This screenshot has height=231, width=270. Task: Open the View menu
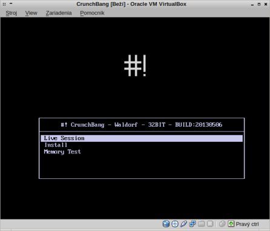pos(31,13)
